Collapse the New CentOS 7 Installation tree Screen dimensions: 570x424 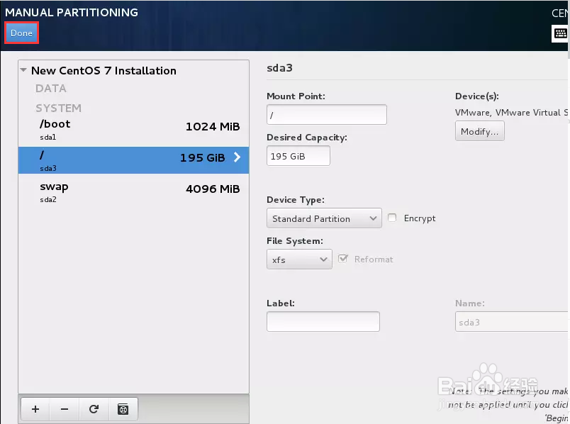point(23,70)
